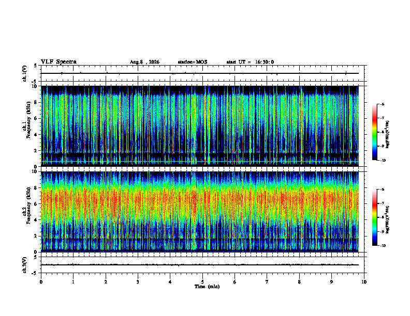The height and width of the screenshot is (316, 410).
Task: Click the ch.1(V) strip "5" tick label
Action: (x=36, y=66)
